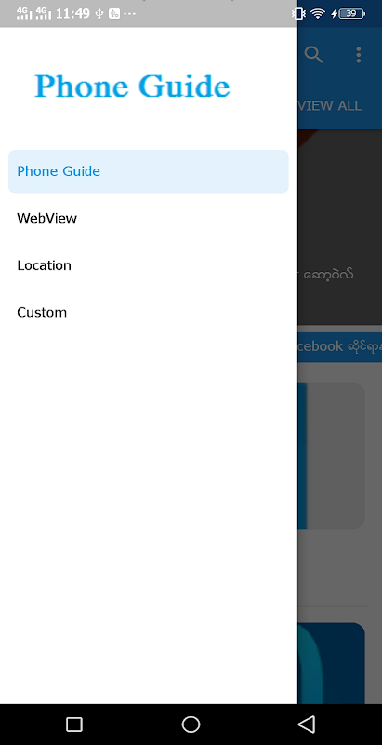Image resolution: width=382 pixels, height=745 pixels.
Task: Open recent apps with square button
Action: [x=74, y=725]
